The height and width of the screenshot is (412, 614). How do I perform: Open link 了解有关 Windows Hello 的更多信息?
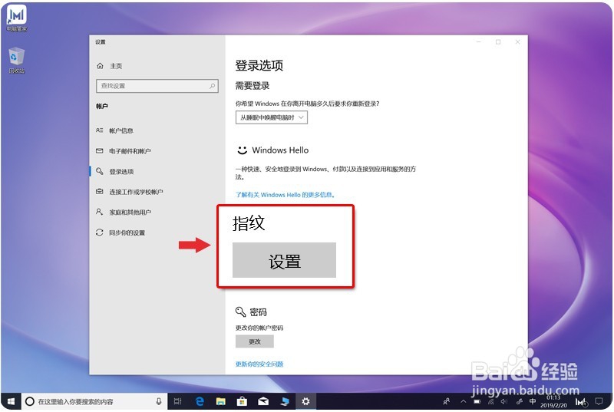click(285, 194)
